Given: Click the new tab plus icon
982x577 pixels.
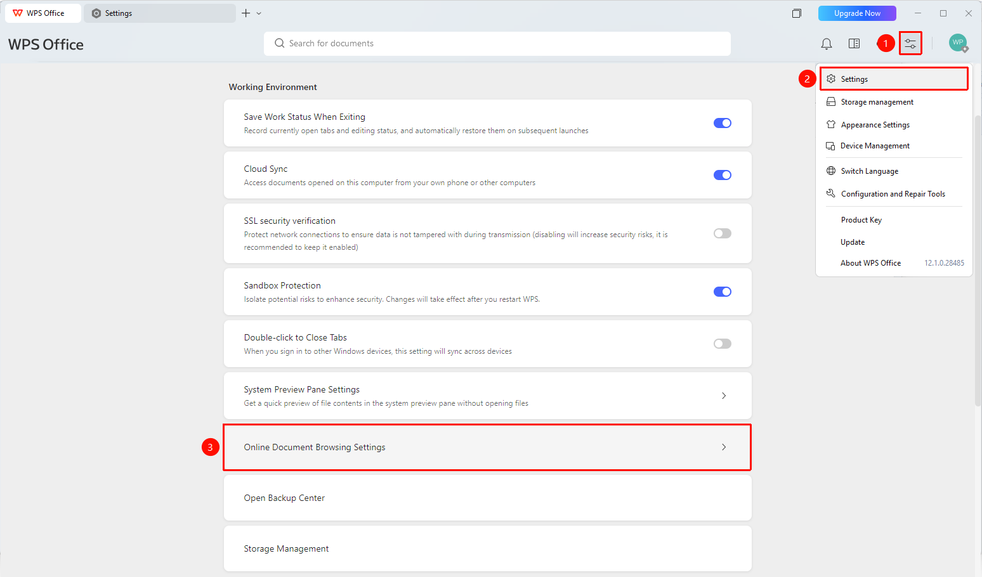Looking at the screenshot, I should pyautogui.click(x=246, y=13).
